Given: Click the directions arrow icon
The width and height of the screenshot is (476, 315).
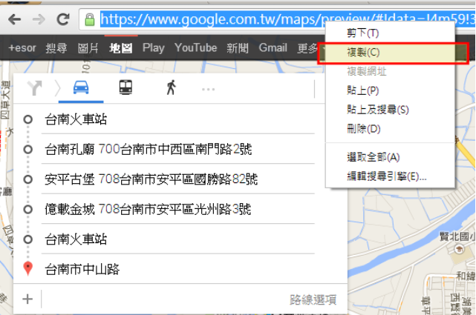Looking at the screenshot, I should pos(35,88).
